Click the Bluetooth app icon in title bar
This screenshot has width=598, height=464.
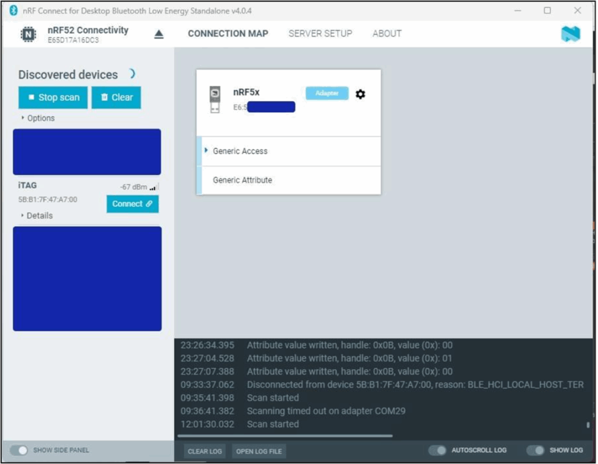[x=13, y=11]
